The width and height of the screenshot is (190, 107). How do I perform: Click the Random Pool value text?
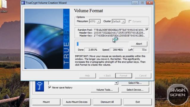[119, 30]
